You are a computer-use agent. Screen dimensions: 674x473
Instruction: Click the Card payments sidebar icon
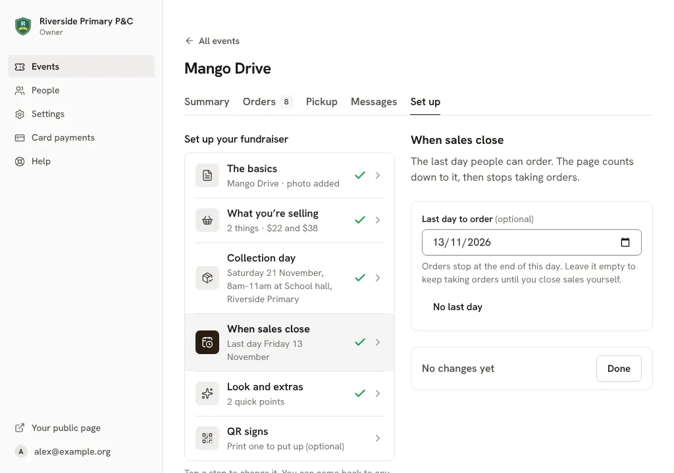click(20, 138)
